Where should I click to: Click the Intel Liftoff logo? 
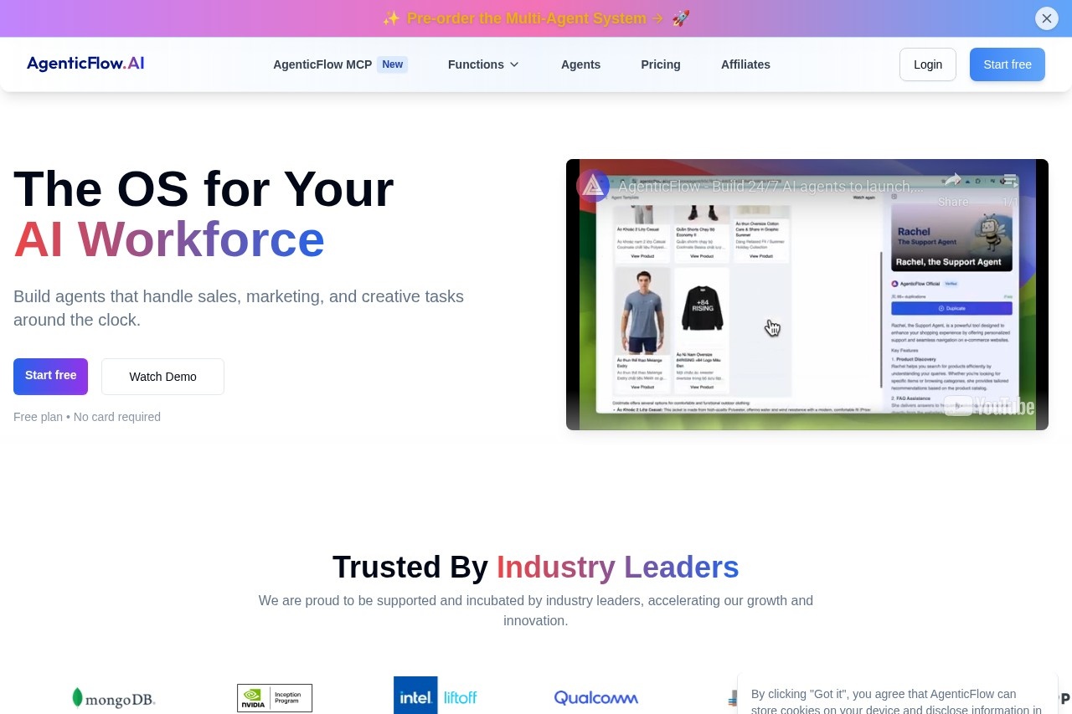(x=435, y=696)
